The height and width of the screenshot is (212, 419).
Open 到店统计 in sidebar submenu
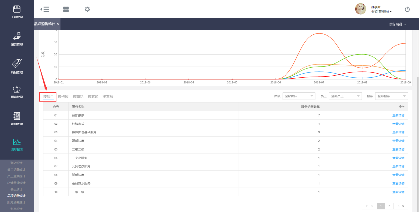click(16, 163)
